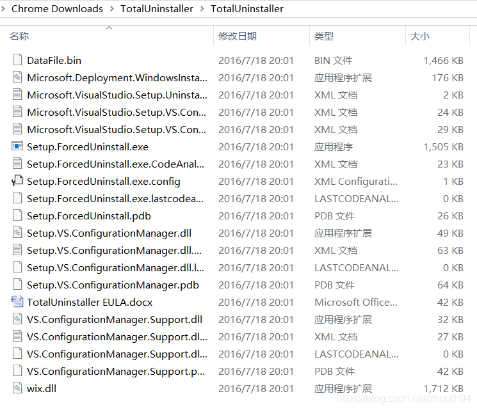Click the Setup.ForcedUninstall.exe.lastcodea... file icon

tap(17, 198)
